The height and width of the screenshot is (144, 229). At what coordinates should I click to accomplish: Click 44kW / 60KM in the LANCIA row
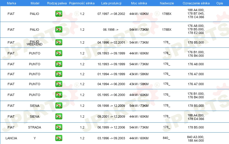[139, 138]
